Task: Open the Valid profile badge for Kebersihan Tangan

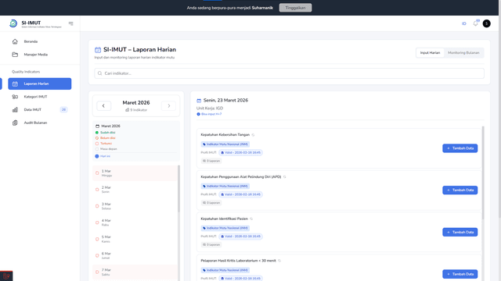Action: click(x=241, y=153)
